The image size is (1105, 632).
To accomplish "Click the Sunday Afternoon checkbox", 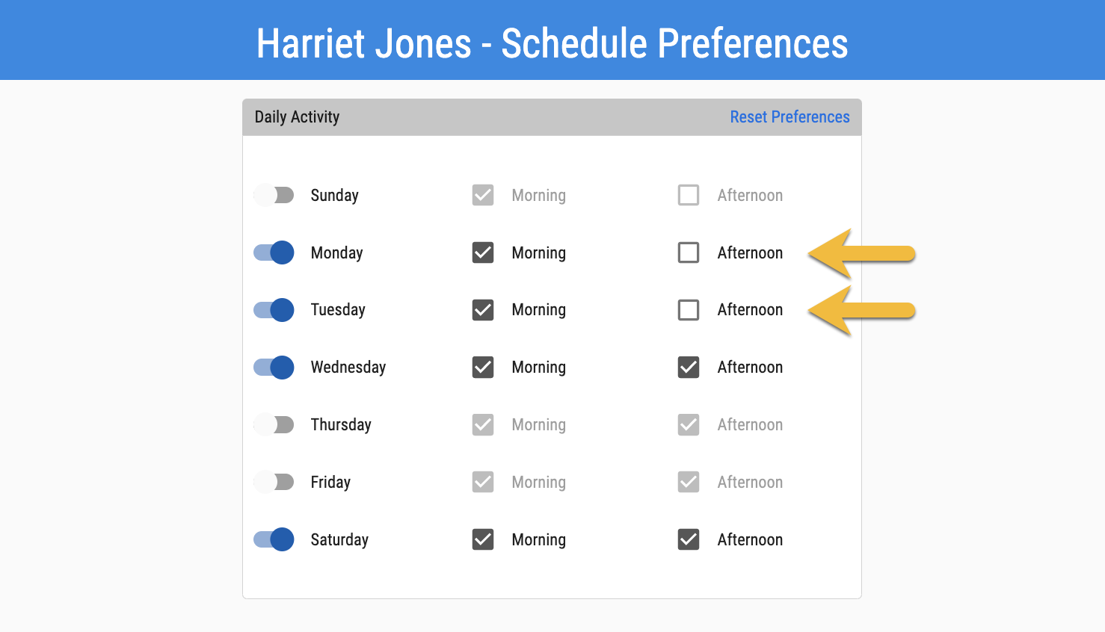I will coord(689,195).
